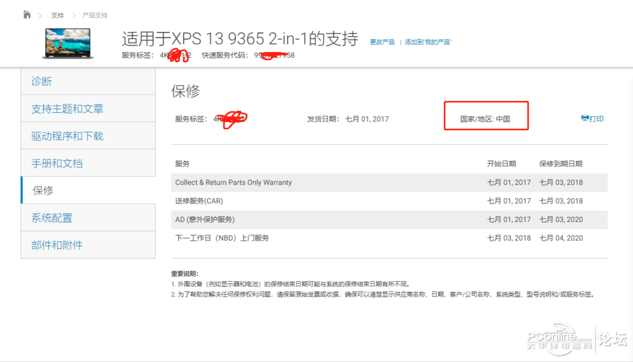Open the 支持 breadcrumb link

tap(57, 15)
